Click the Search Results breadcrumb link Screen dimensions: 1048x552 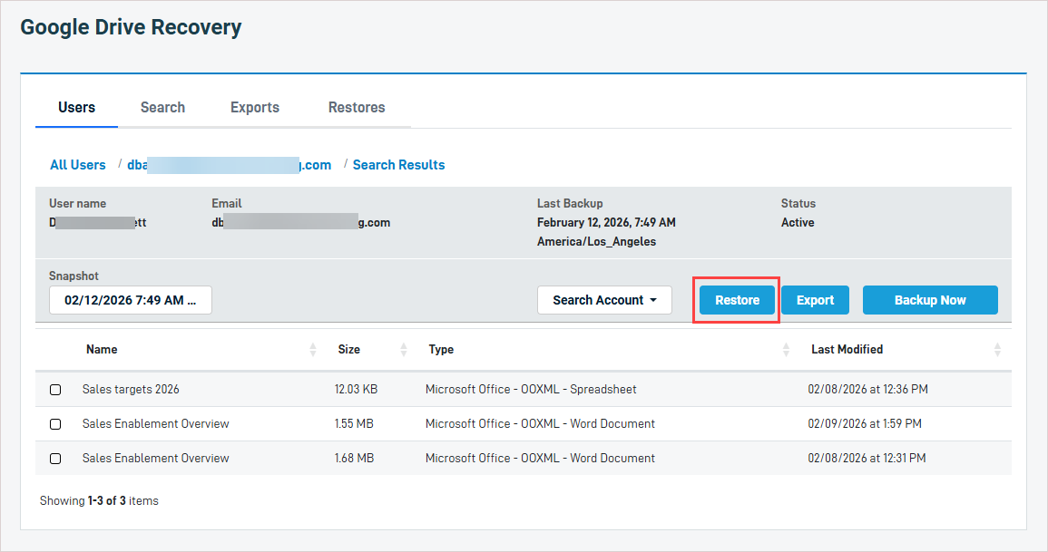[x=398, y=165]
